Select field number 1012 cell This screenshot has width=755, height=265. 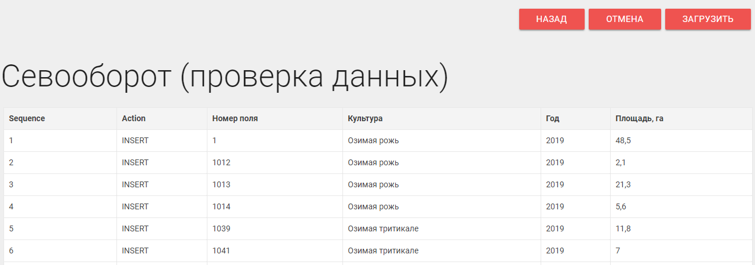(221, 162)
